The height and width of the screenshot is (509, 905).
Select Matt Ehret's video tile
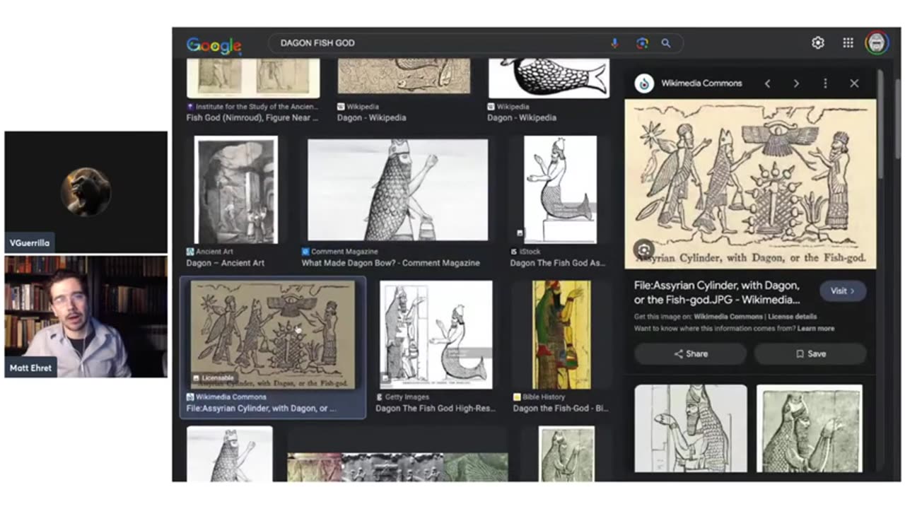point(86,317)
